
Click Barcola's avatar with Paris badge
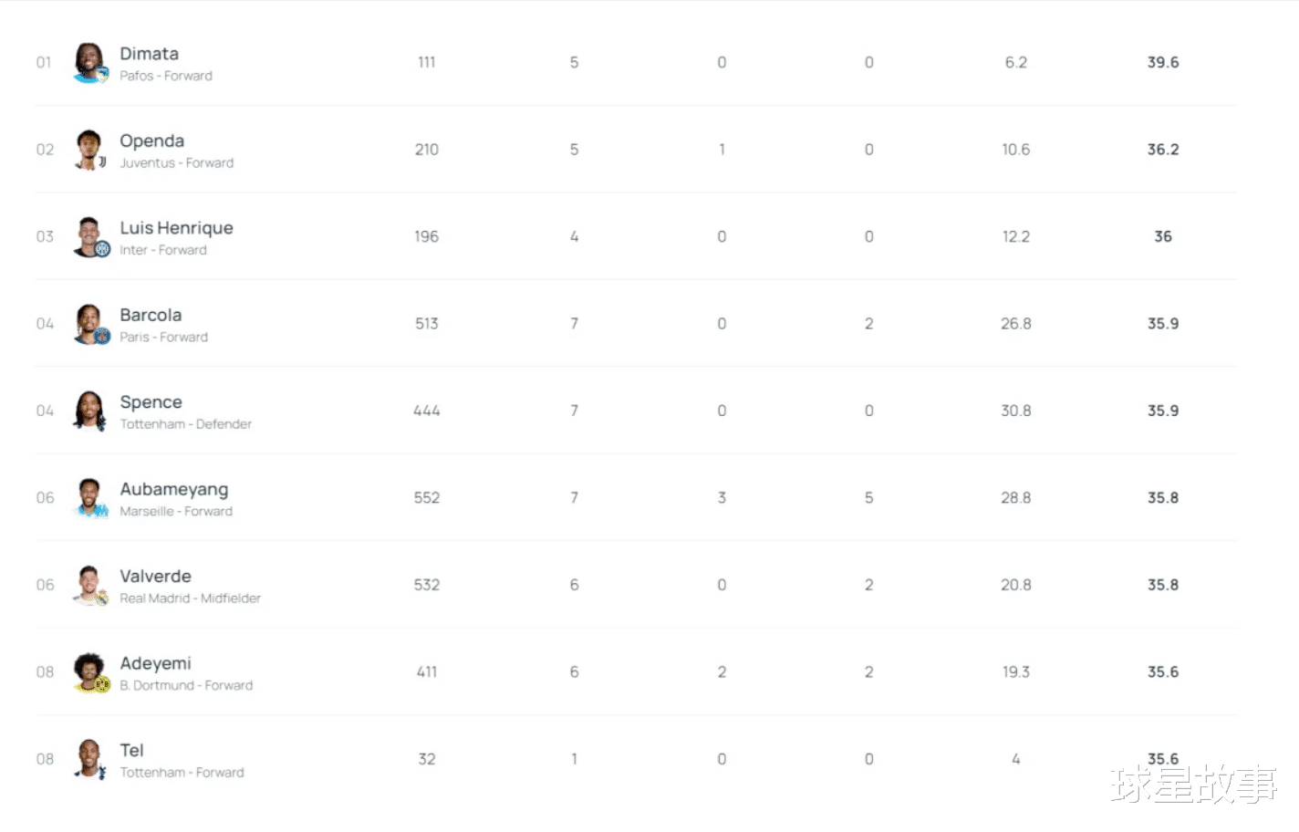(x=89, y=324)
